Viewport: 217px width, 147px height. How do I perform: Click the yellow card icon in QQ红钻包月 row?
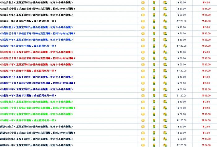click(143, 52)
